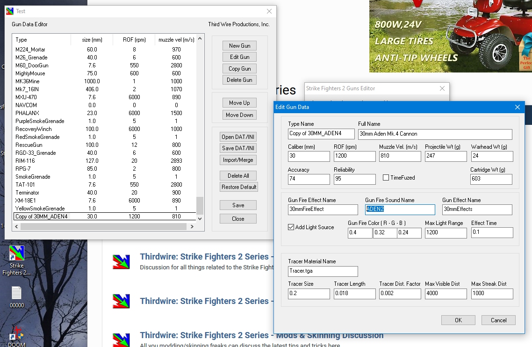Click forum icon beside first Thirdwire Strike Fighters listing
Viewport: 532px width, 347px height.
[x=121, y=262]
